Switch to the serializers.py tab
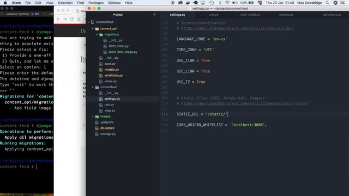 [332, 15]
